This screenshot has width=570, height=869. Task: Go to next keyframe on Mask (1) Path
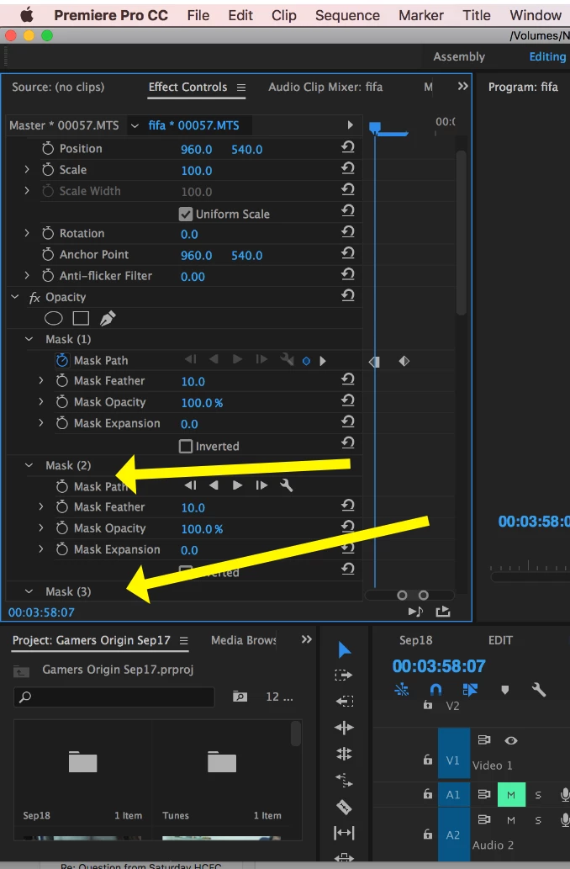point(323,361)
